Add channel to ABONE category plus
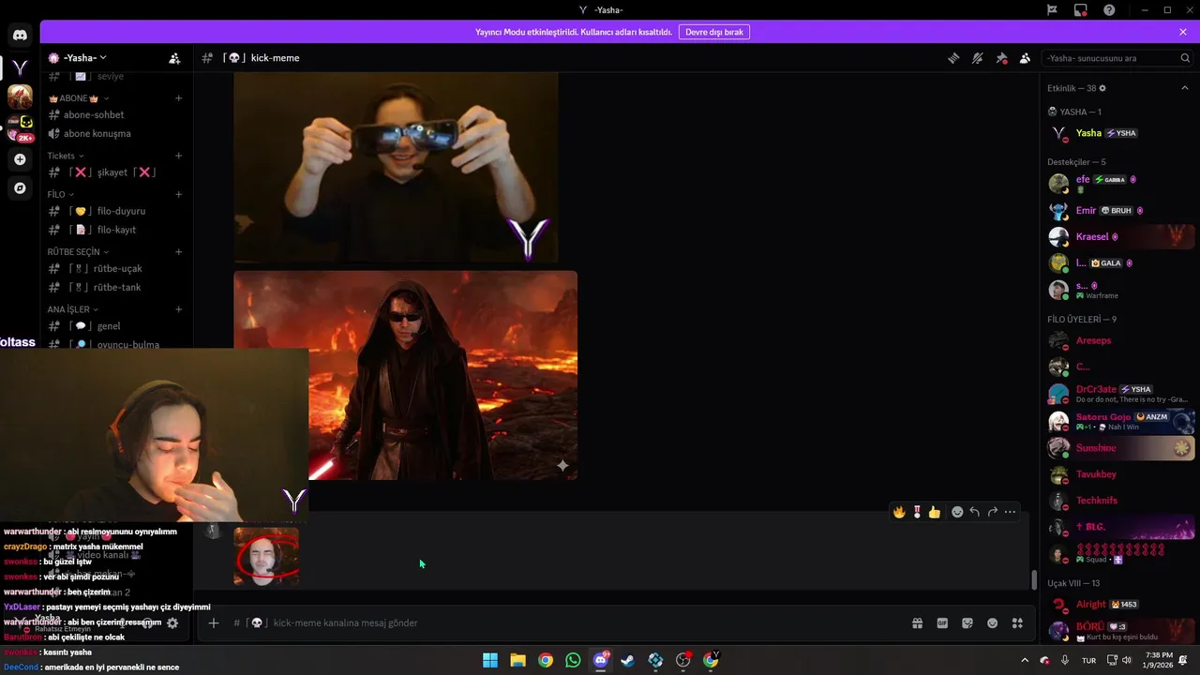The height and width of the screenshot is (675, 1200). point(178,98)
